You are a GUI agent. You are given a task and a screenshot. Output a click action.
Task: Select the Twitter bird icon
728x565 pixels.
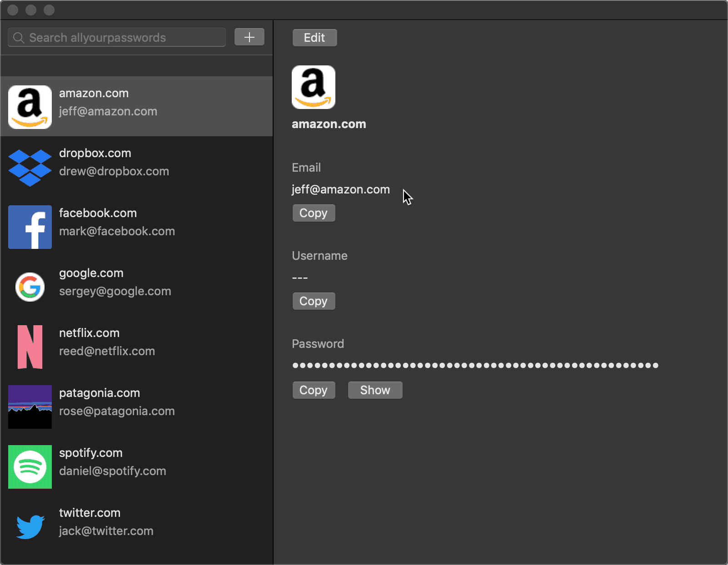point(30,527)
